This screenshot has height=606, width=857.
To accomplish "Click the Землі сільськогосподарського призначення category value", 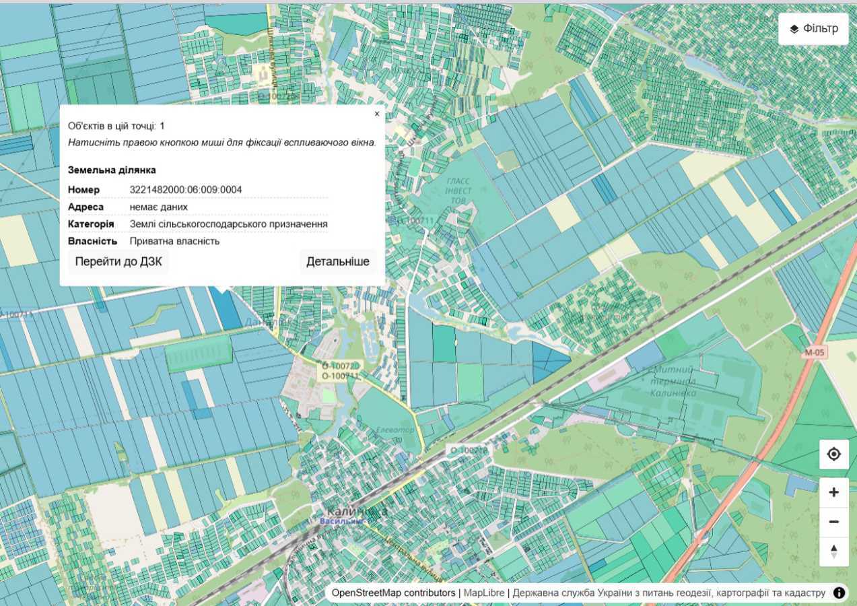I will (228, 224).
